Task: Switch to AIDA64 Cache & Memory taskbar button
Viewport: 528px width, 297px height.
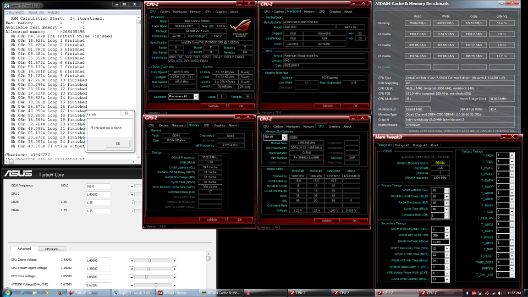Action: [x=220, y=293]
